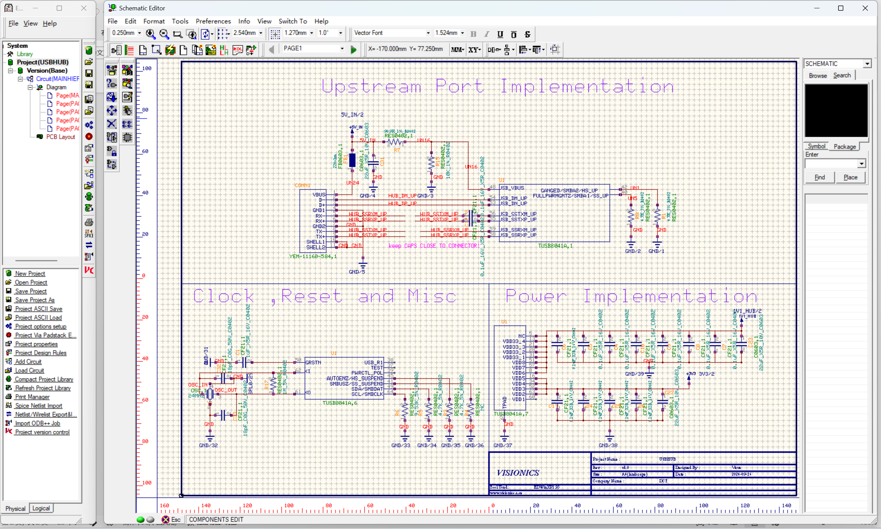Open the Preferences menu
Viewport: 881px width, 529px height.
click(213, 21)
